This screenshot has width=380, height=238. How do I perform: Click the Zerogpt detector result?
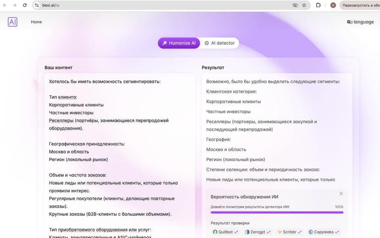click(257, 232)
